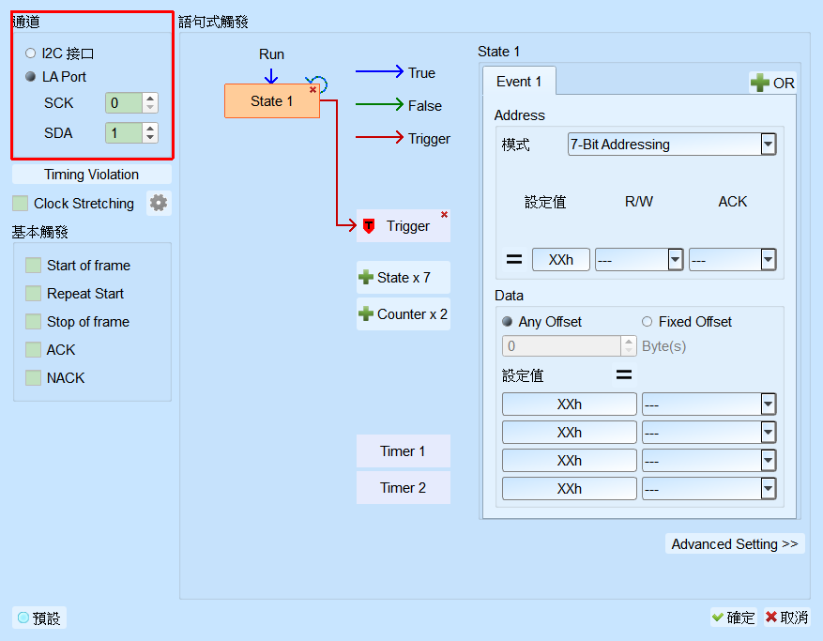Select Any Offset radio button
Viewport: 823px width, 641px height.
coord(507,321)
